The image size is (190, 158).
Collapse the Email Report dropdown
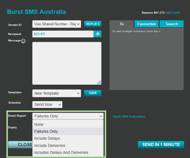coord(68,116)
